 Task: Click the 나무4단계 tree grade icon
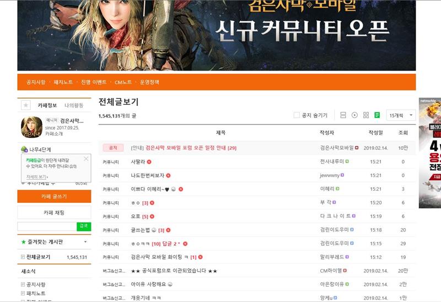(x=24, y=149)
